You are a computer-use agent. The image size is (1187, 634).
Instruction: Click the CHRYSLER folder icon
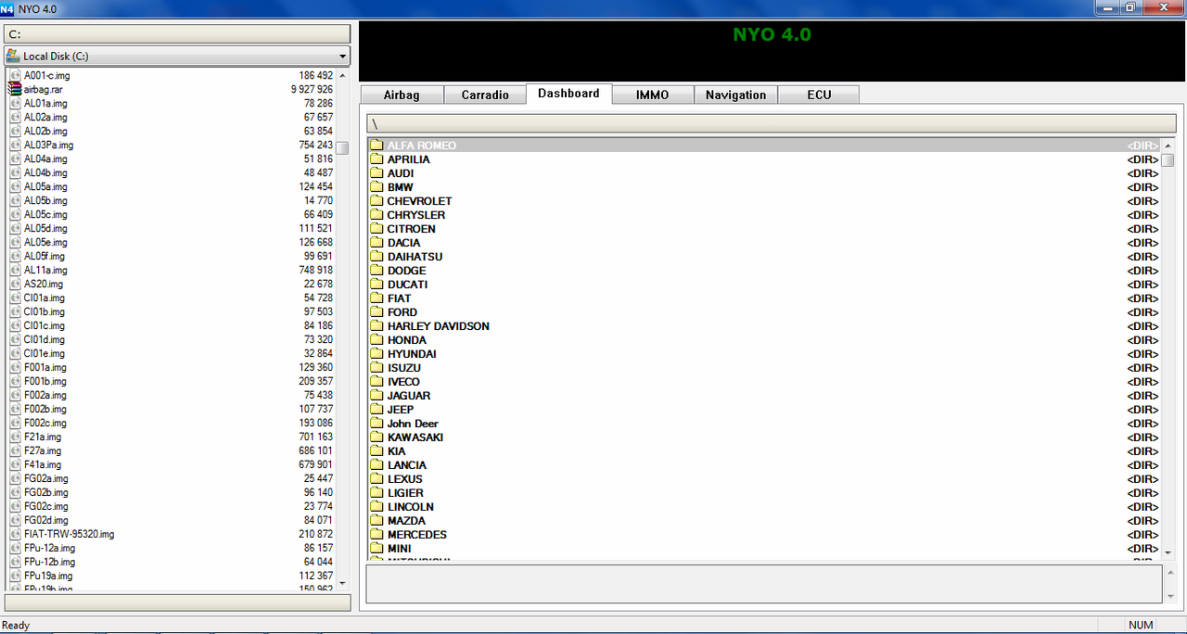377,215
